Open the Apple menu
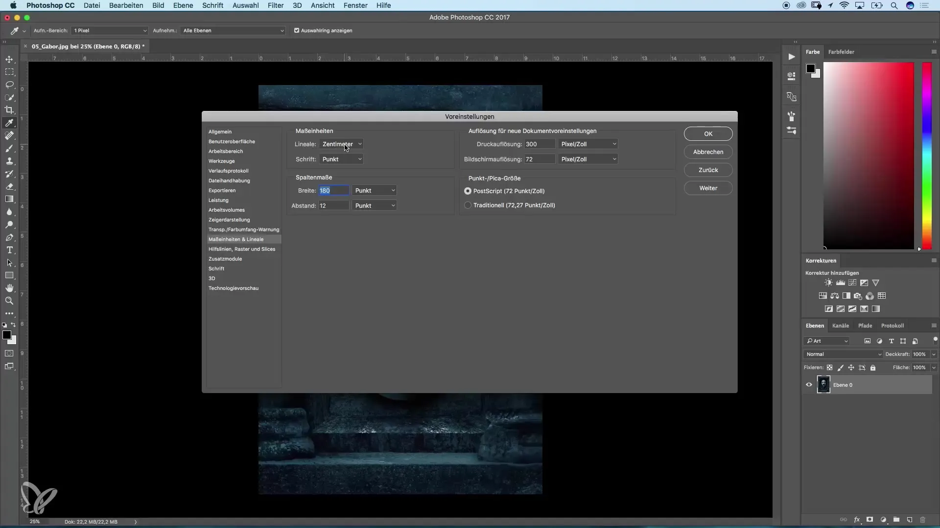This screenshot has height=528, width=940. pos(13,5)
